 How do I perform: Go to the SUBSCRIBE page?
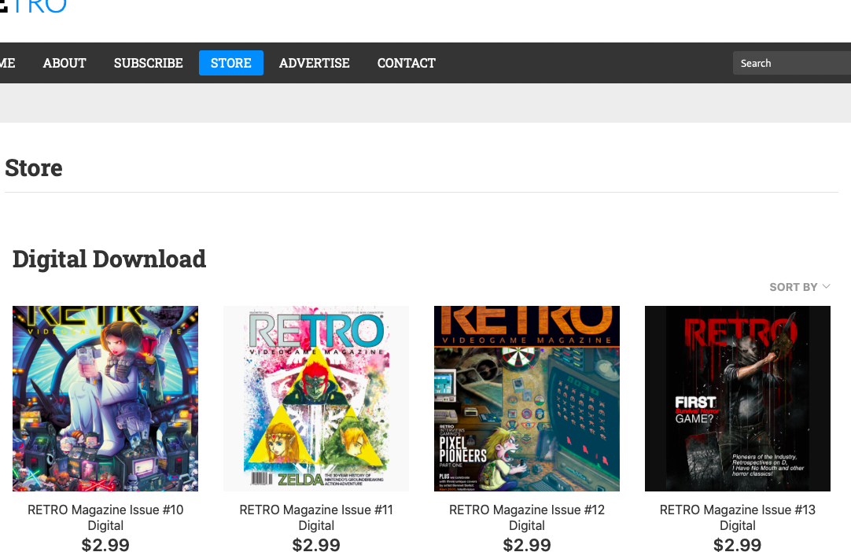coord(148,63)
